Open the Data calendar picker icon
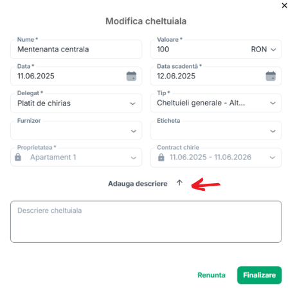The height and width of the screenshot is (293, 295). pyautogui.click(x=131, y=76)
